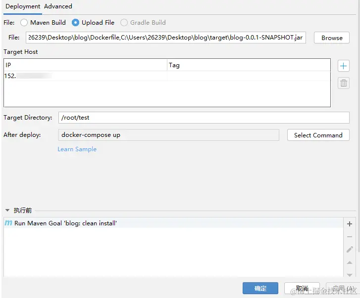Delete target host using trash icon
The width and height of the screenshot is (360, 298).
(x=343, y=83)
